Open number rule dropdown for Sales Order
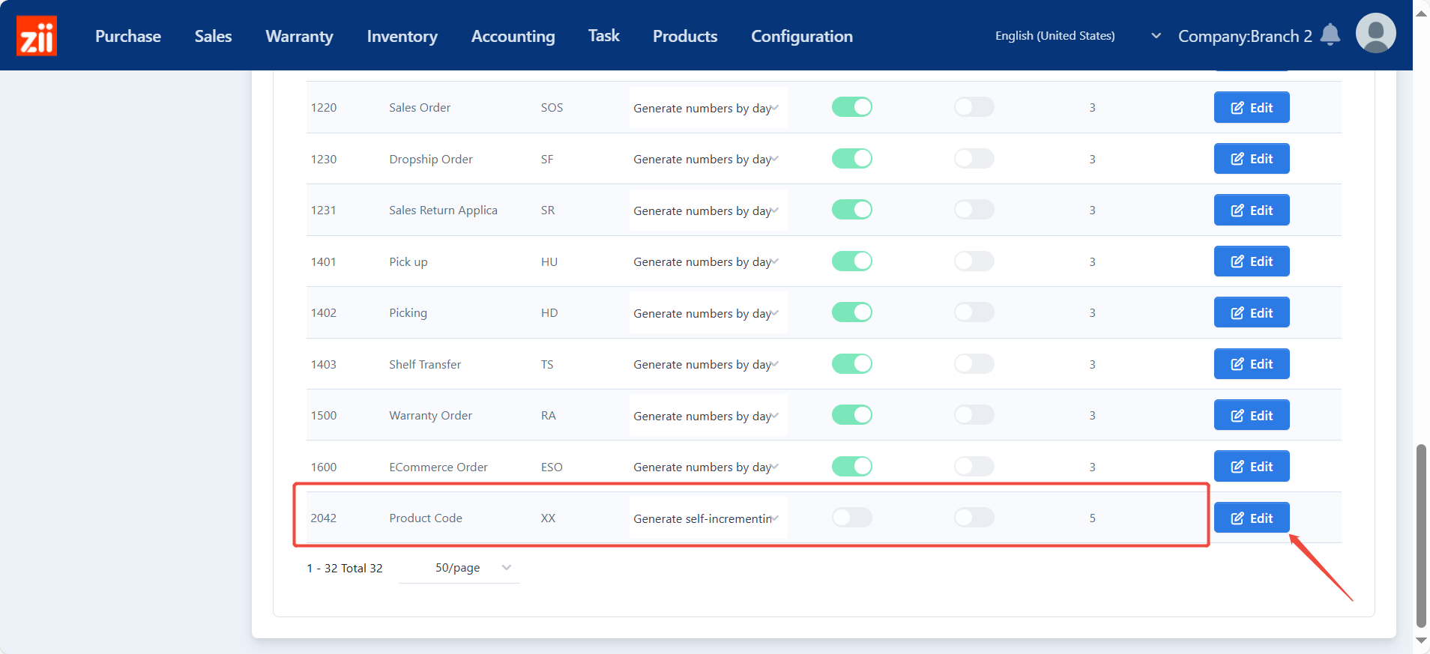 [x=708, y=108]
